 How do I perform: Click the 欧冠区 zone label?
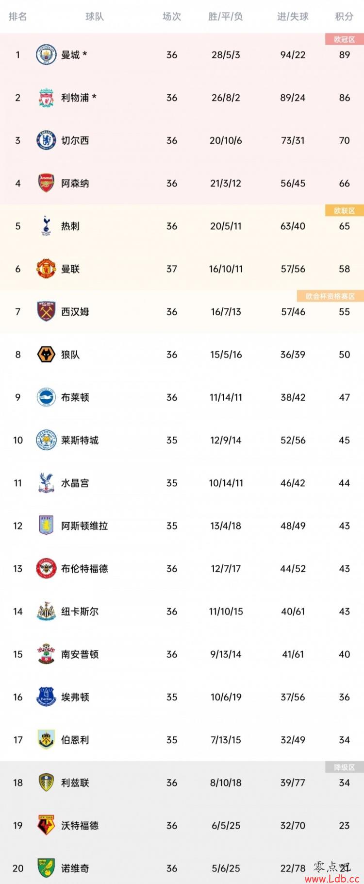[345, 39]
